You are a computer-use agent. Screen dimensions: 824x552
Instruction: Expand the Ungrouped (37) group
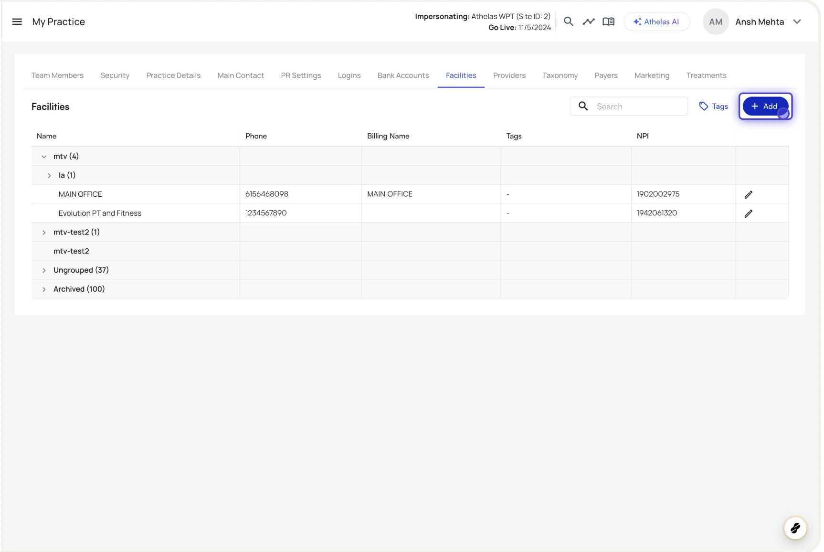tap(44, 270)
